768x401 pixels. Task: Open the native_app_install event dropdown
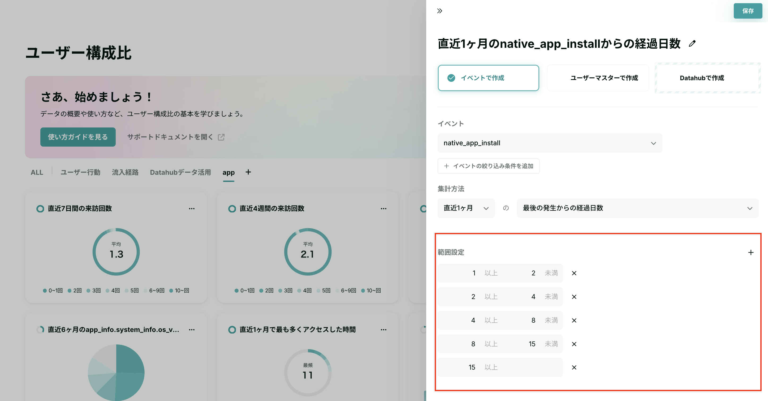[550, 143]
